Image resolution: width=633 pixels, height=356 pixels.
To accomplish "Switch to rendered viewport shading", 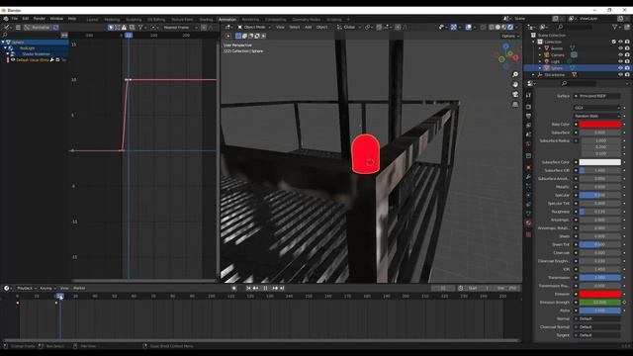I will (x=510, y=27).
